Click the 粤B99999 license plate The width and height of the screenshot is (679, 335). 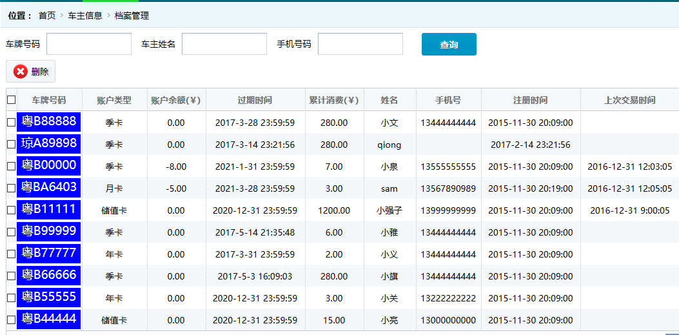pos(49,231)
